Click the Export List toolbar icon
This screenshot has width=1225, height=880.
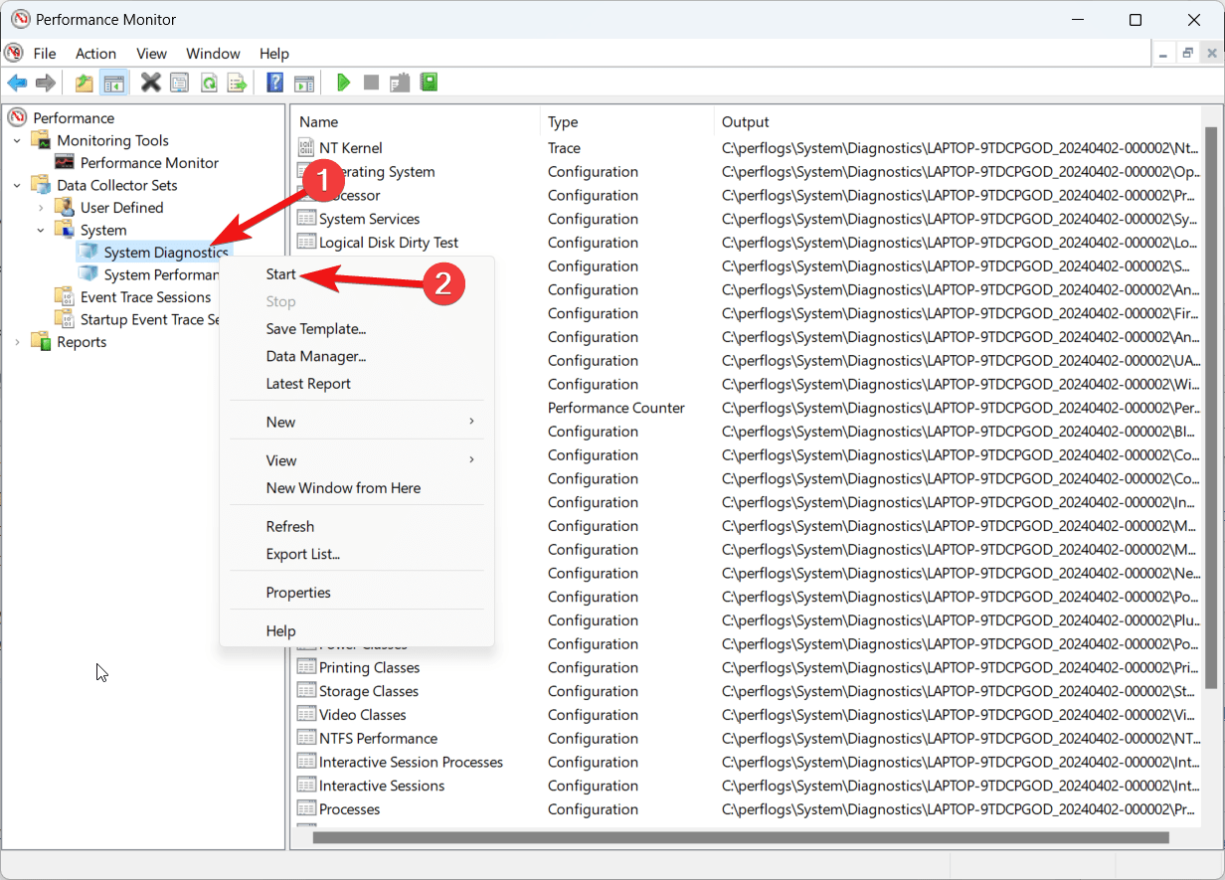[x=237, y=83]
